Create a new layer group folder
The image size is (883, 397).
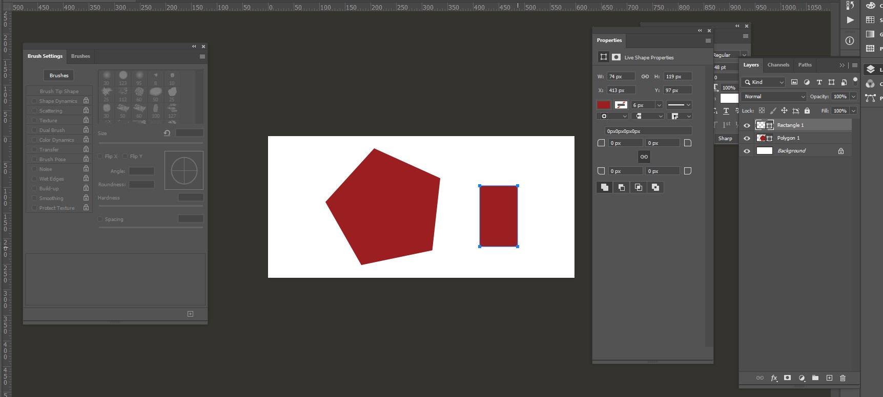(815, 378)
